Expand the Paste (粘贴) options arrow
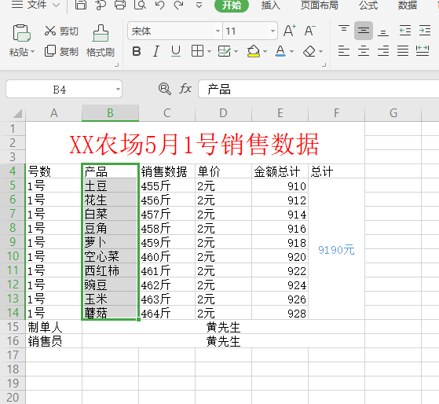Screen dimensions: 439x404 [32, 52]
